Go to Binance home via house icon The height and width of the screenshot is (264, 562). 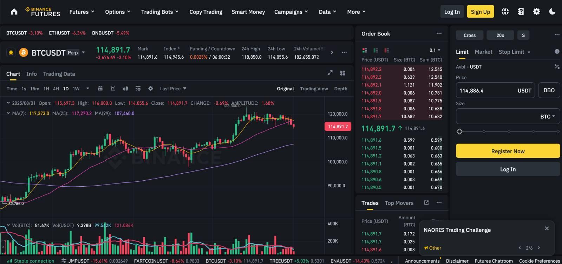(x=14, y=12)
